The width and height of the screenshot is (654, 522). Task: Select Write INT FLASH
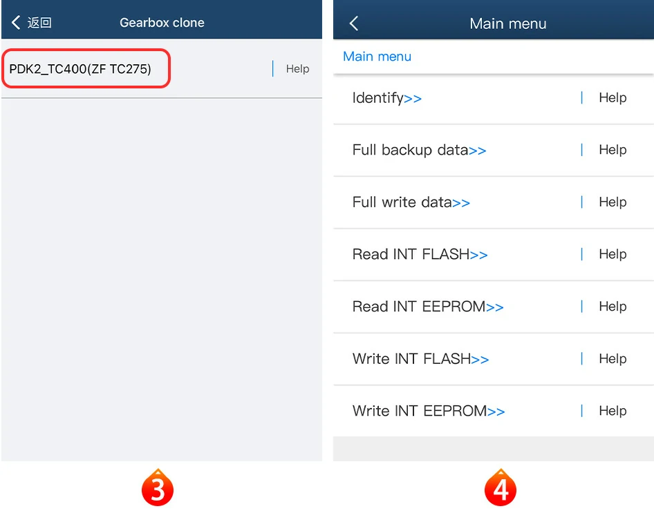(420, 359)
